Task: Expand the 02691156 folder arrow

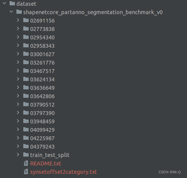Action: (x=18, y=20)
